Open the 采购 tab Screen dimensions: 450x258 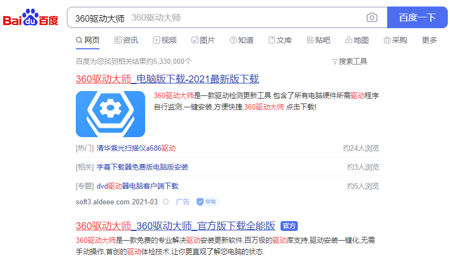click(395, 40)
